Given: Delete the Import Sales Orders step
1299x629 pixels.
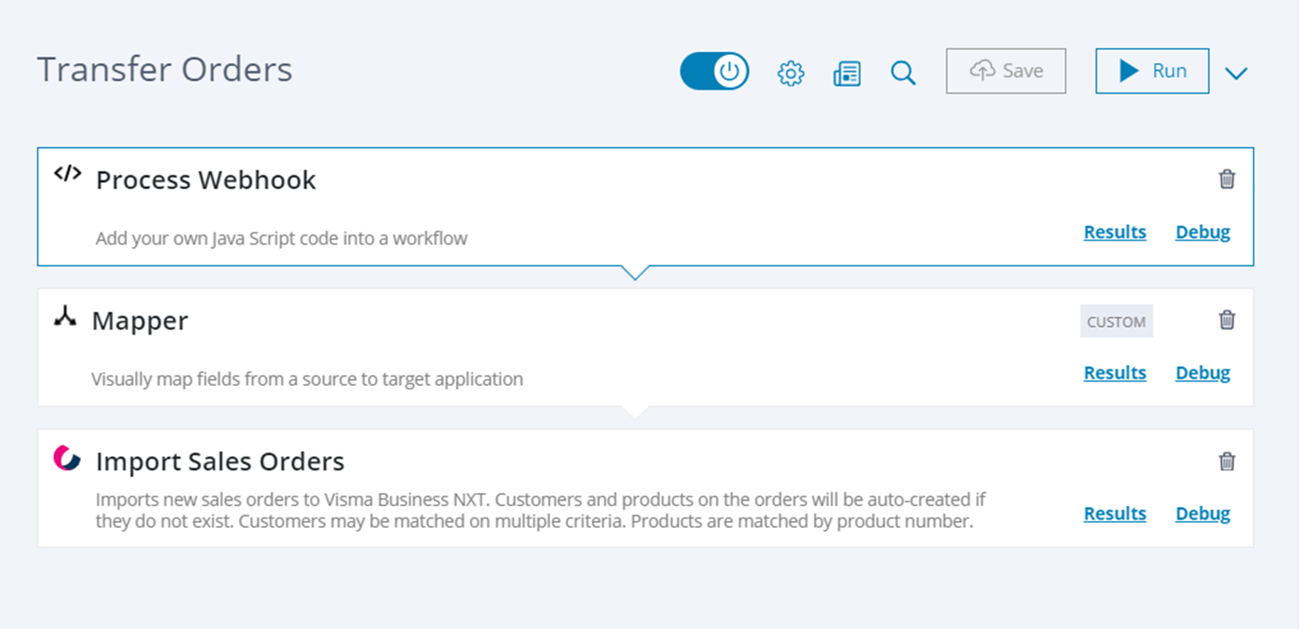Looking at the screenshot, I should click(1227, 461).
